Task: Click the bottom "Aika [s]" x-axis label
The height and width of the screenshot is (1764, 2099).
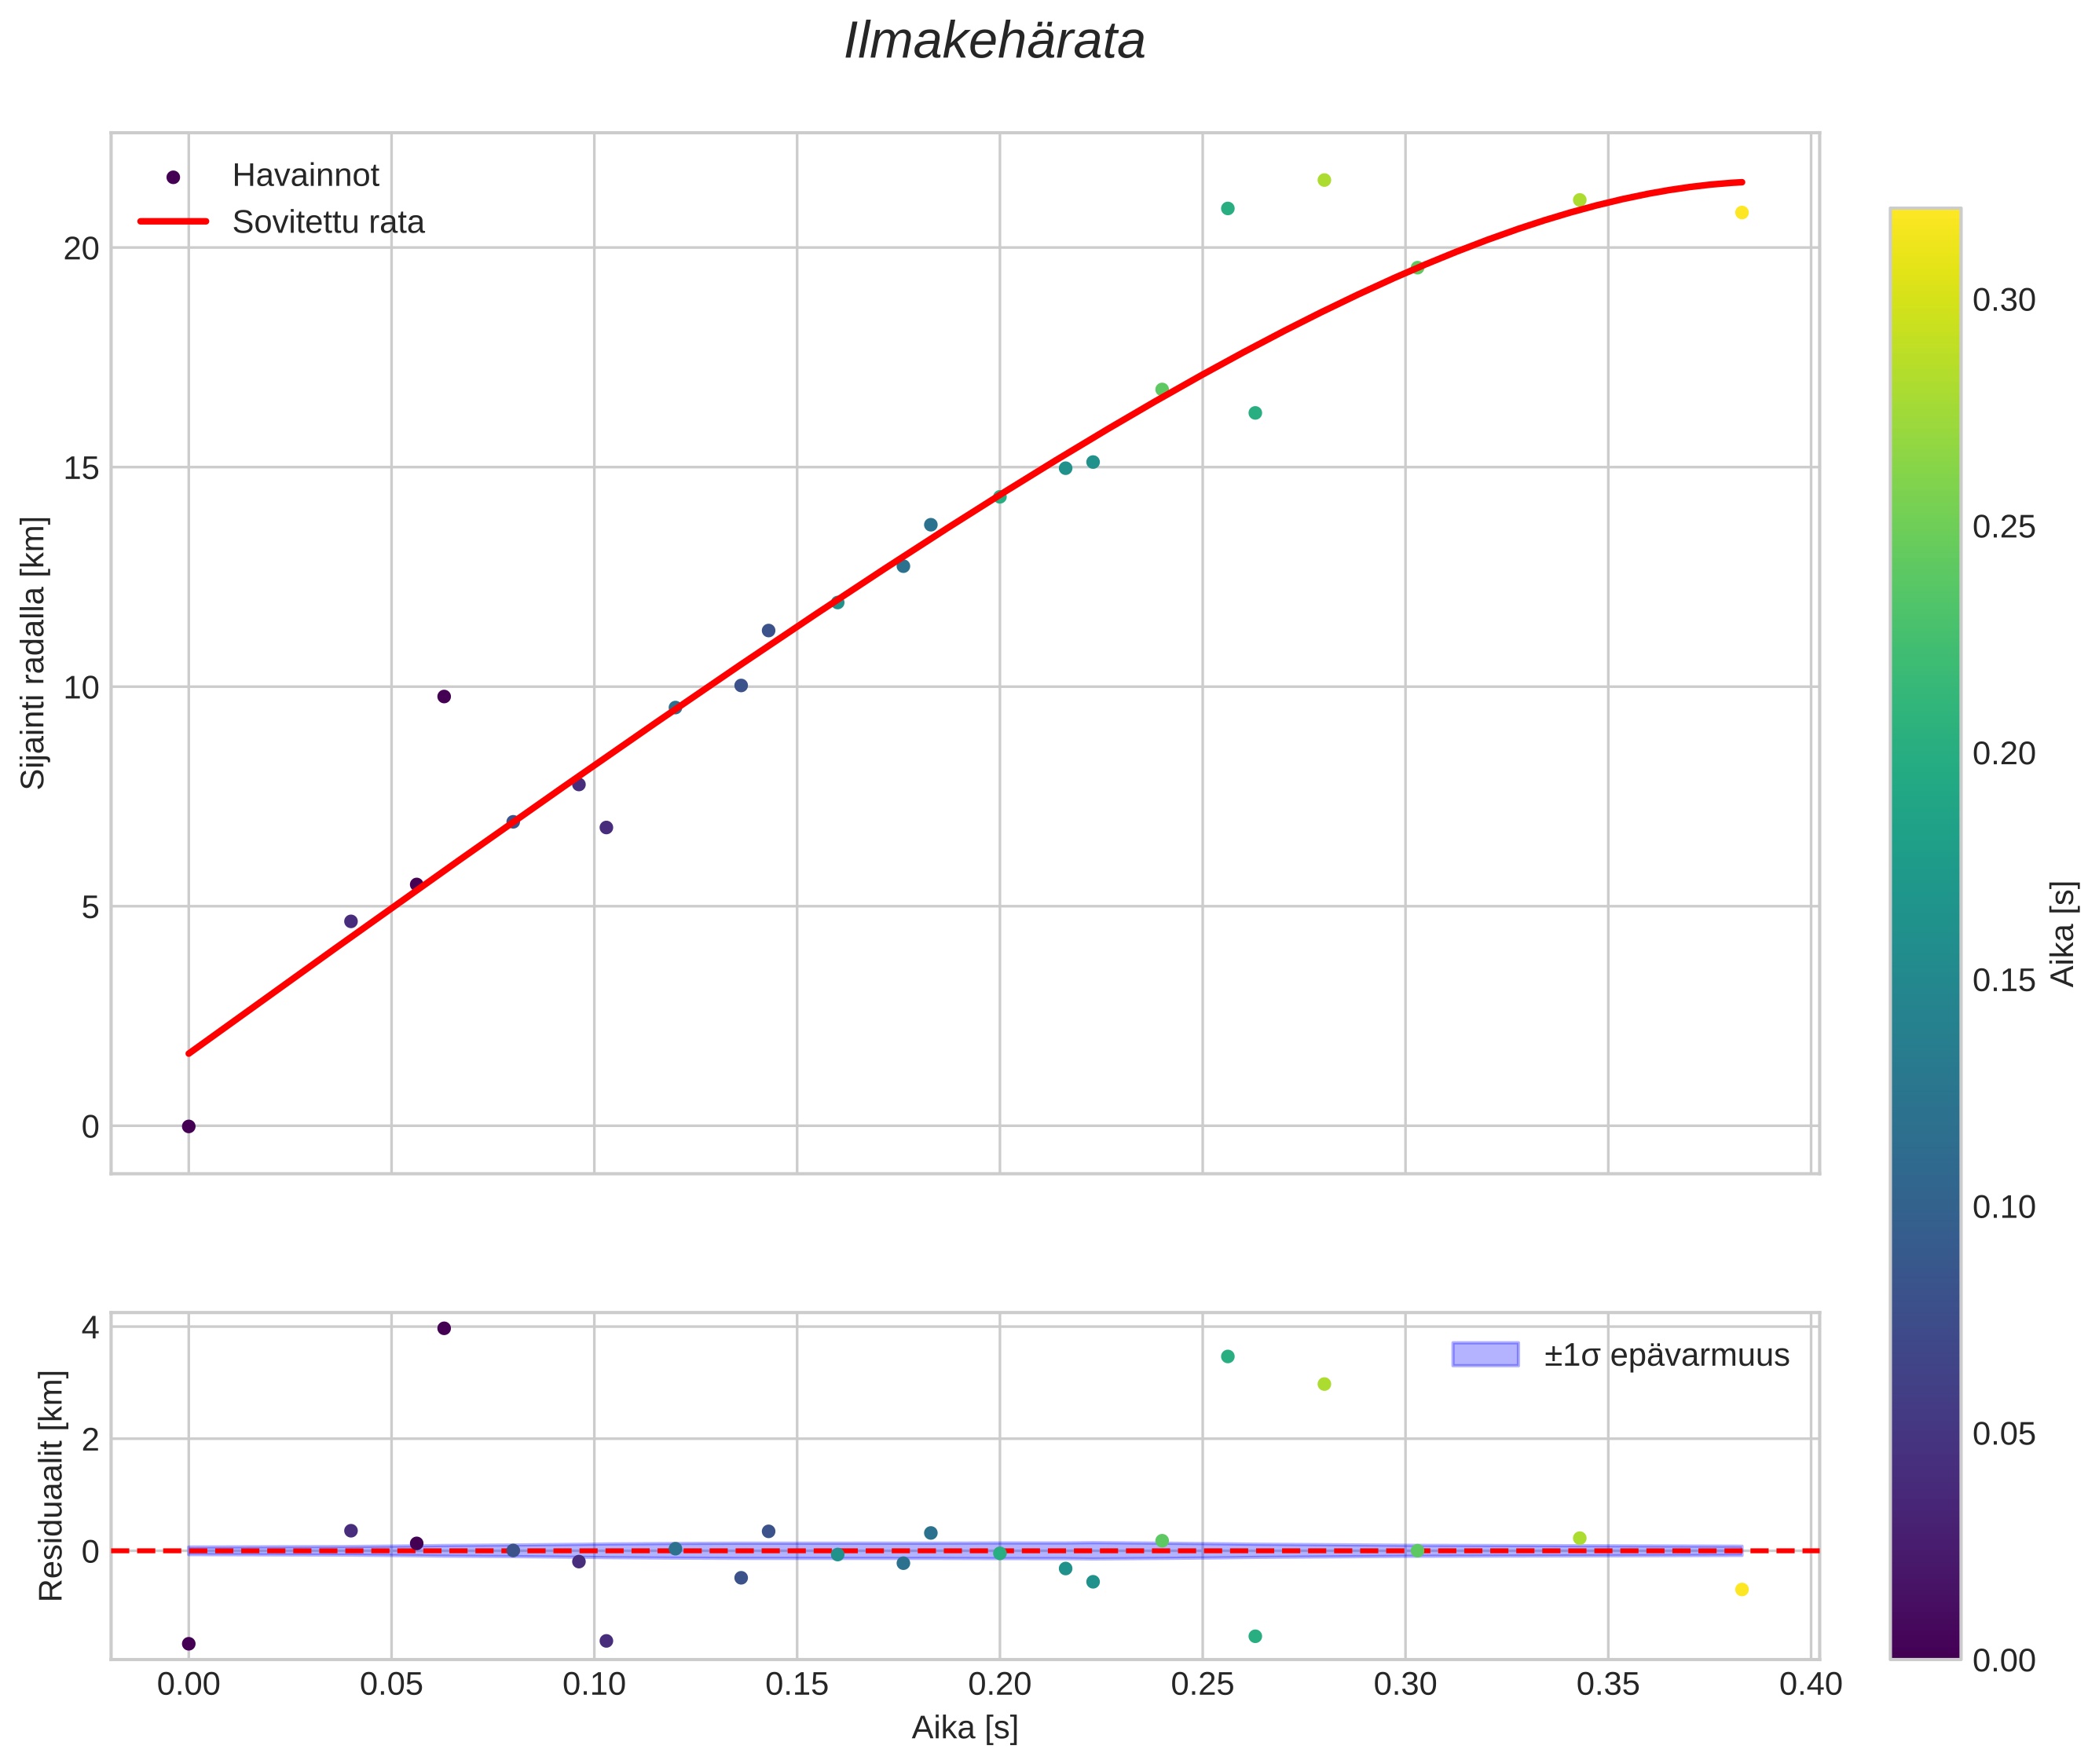Action: tap(965, 1727)
